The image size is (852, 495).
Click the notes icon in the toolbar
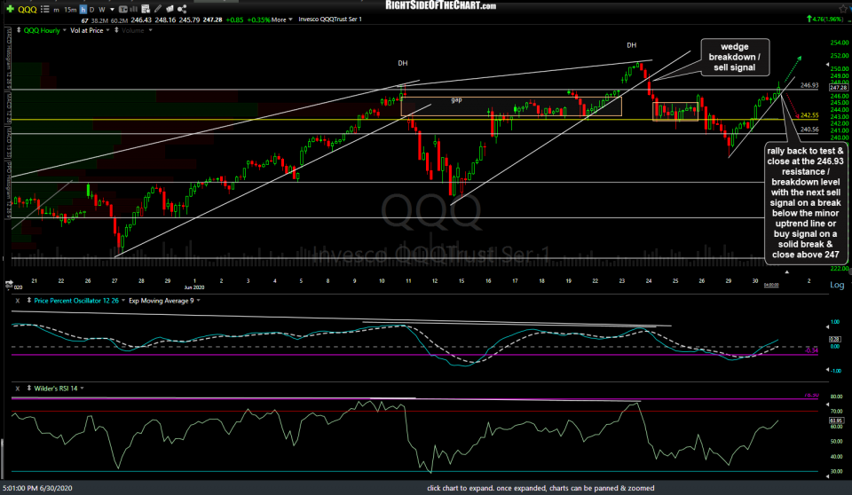170,9
